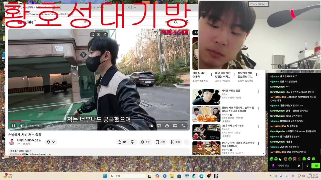Enter fullscreen on the video player

pyautogui.click(x=183, y=126)
